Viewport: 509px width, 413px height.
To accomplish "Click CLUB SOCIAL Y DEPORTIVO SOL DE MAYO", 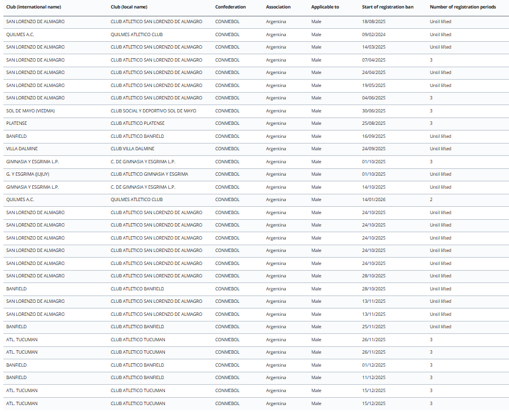I will point(153,111).
